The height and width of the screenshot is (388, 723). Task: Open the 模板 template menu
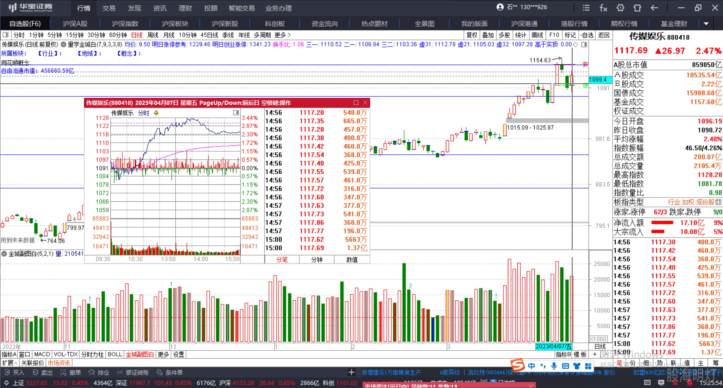tap(580, 355)
